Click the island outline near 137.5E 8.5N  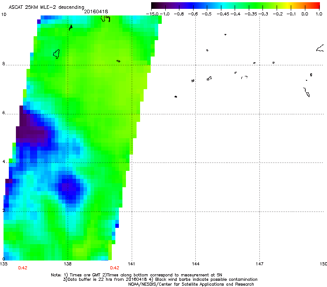click(x=57, y=54)
